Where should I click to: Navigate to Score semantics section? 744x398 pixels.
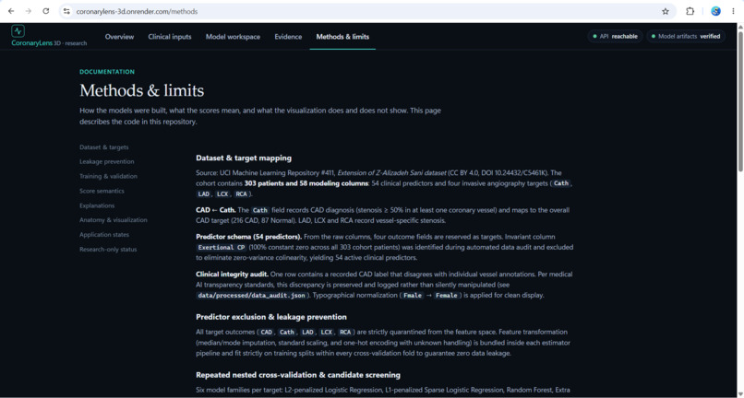click(x=102, y=191)
